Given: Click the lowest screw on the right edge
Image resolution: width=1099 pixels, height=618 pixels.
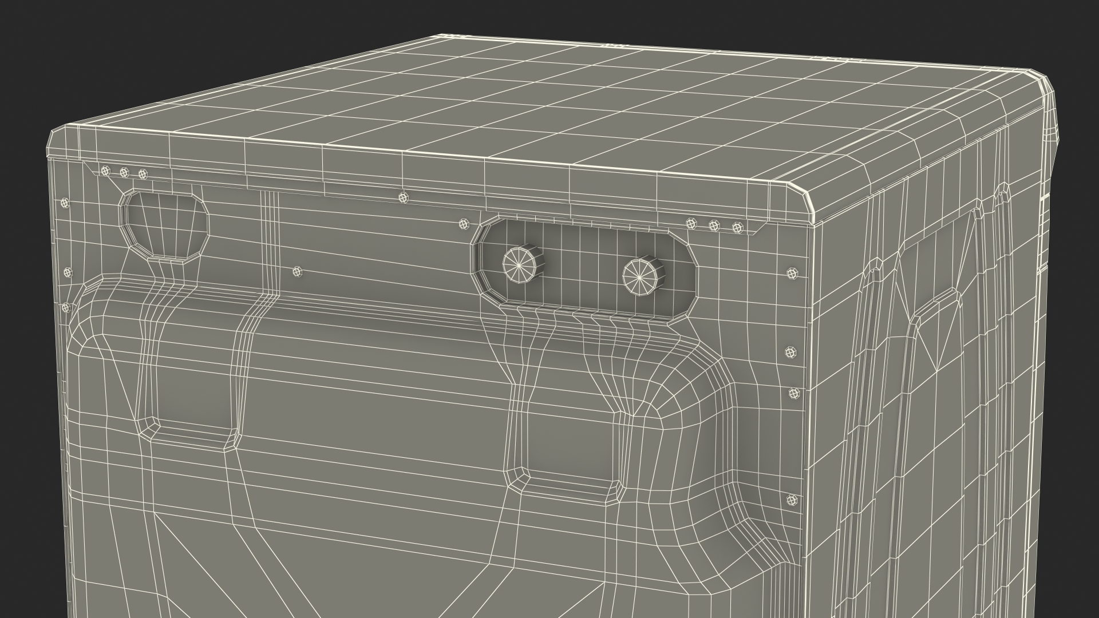Looking at the screenshot, I should pyautogui.click(x=792, y=500).
